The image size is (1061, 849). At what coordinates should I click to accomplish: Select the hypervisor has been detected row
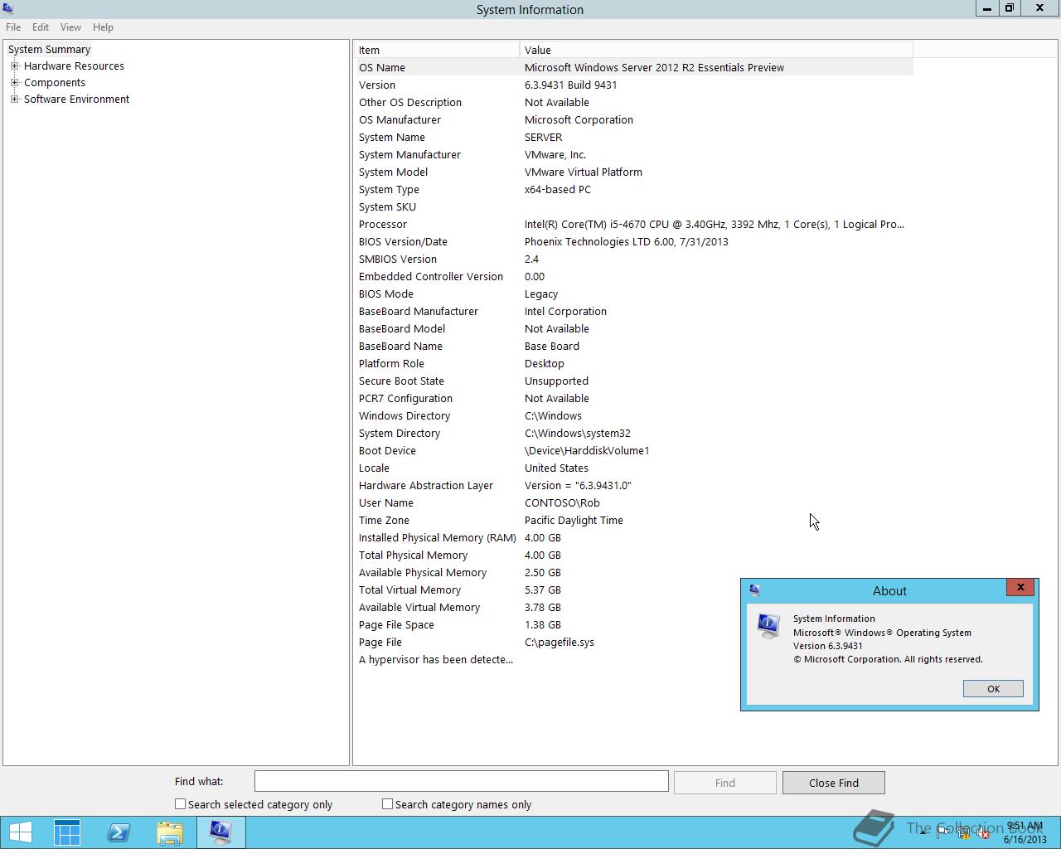(634, 659)
